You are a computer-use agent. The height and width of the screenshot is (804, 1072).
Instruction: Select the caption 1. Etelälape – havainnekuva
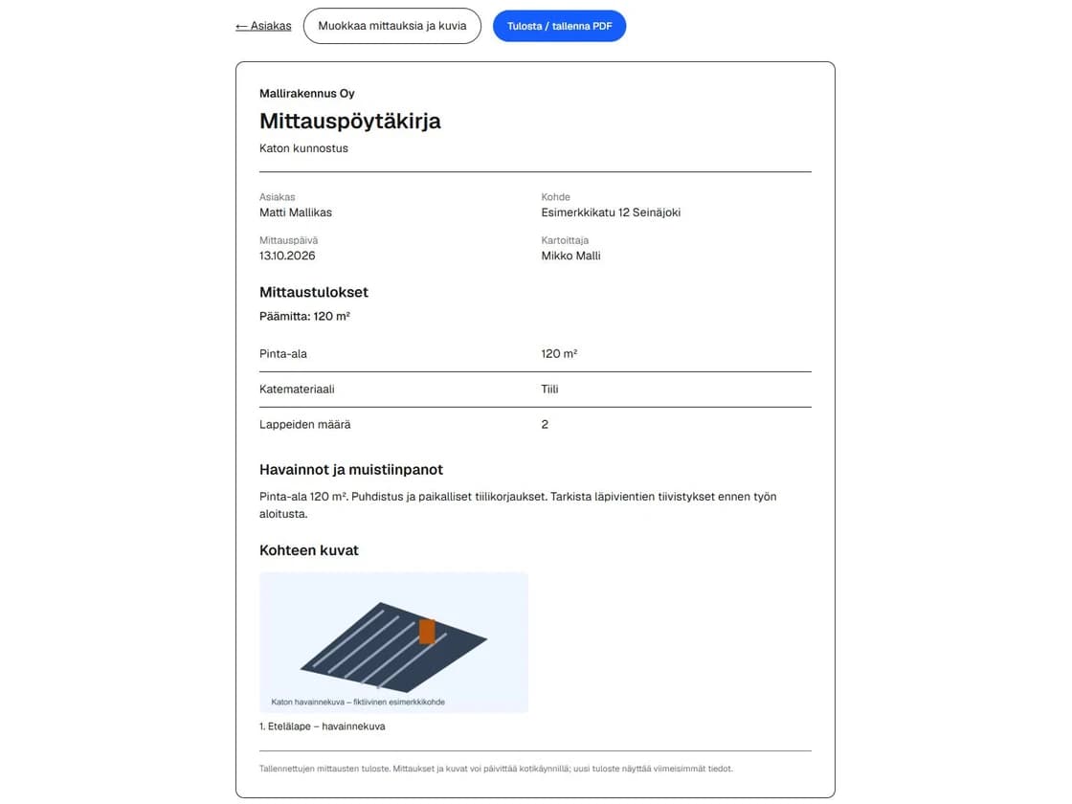pyautogui.click(x=322, y=726)
